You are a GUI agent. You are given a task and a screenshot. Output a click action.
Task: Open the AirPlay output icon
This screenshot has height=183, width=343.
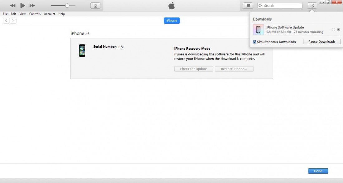pos(95,6)
